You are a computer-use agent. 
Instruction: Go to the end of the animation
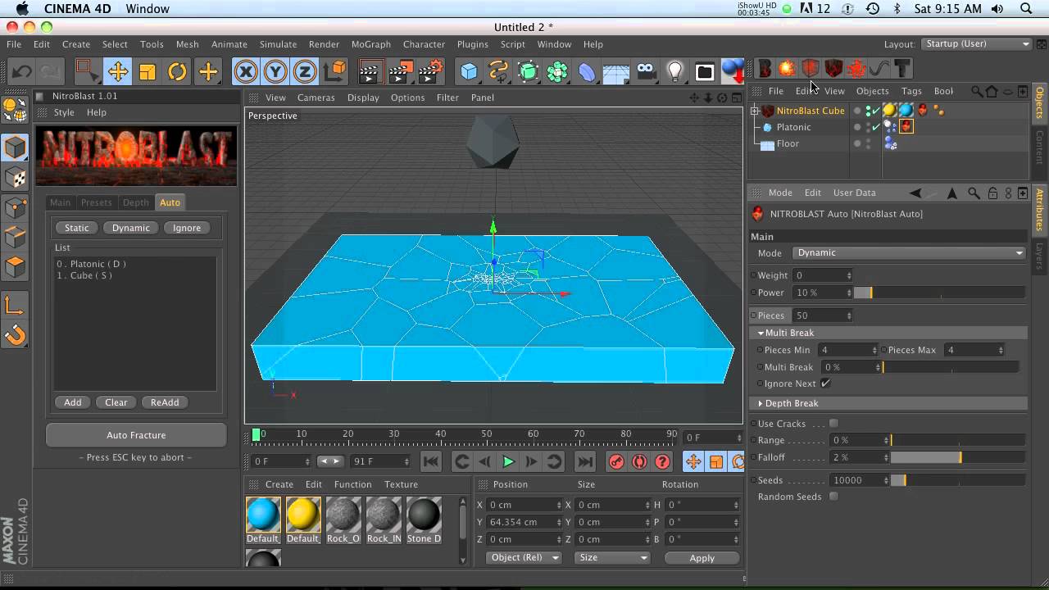pos(584,462)
